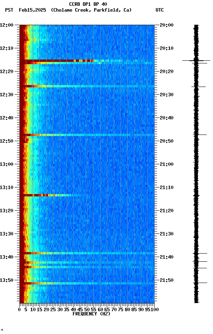Click the spectrogram event band near 13:13
This screenshot has height=334, width=213.
pos(87,195)
